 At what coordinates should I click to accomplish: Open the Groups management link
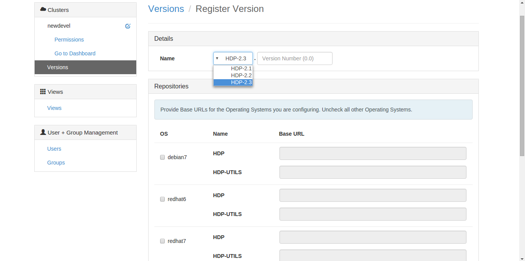(x=56, y=163)
